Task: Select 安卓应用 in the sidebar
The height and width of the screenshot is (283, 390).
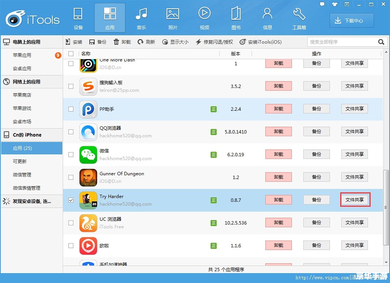Action: [x=32, y=69]
